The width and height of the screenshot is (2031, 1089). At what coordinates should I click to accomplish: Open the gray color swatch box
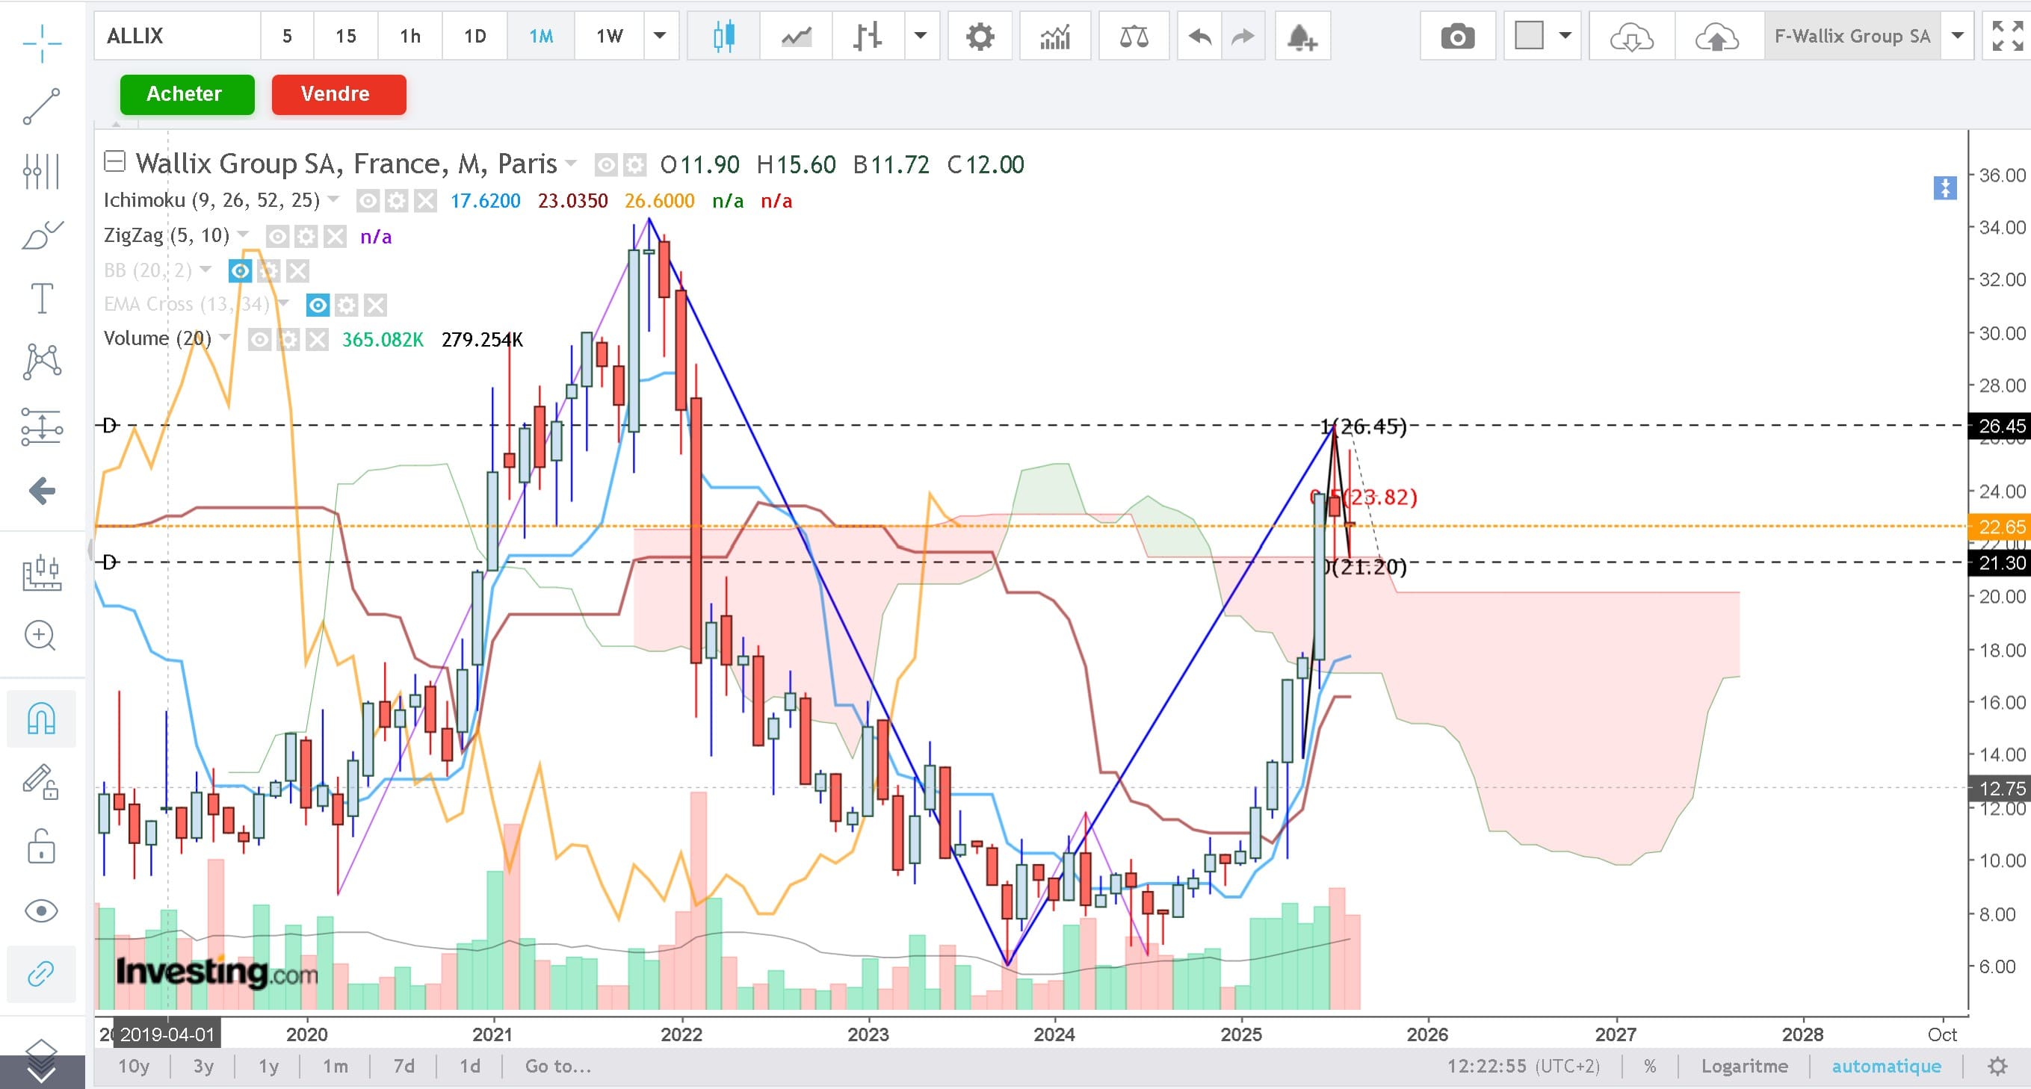(1529, 37)
